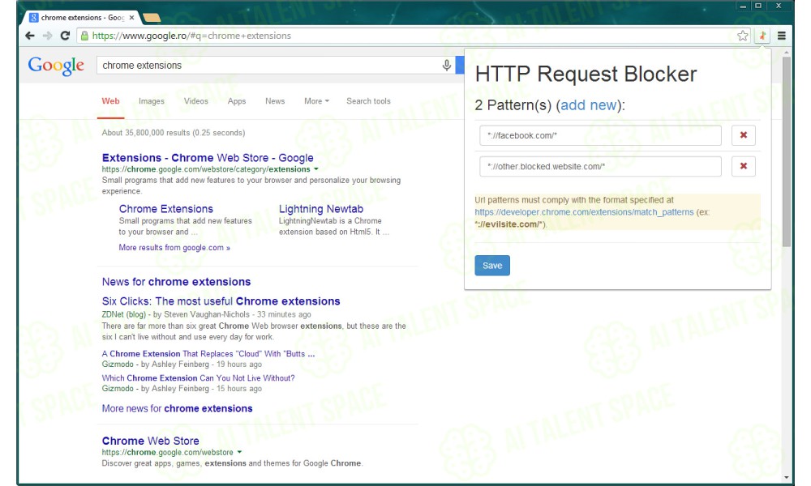Image resolution: width=811 pixels, height=486 pixels.
Task: Delete the other.blocked.website.com pattern
Action: coord(743,166)
